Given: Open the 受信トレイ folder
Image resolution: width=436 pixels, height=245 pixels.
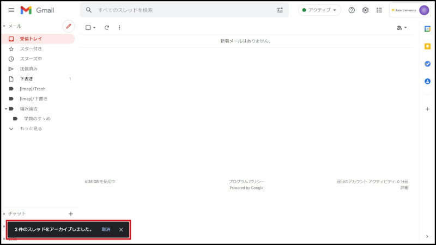Looking at the screenshot, I should 31,39.
